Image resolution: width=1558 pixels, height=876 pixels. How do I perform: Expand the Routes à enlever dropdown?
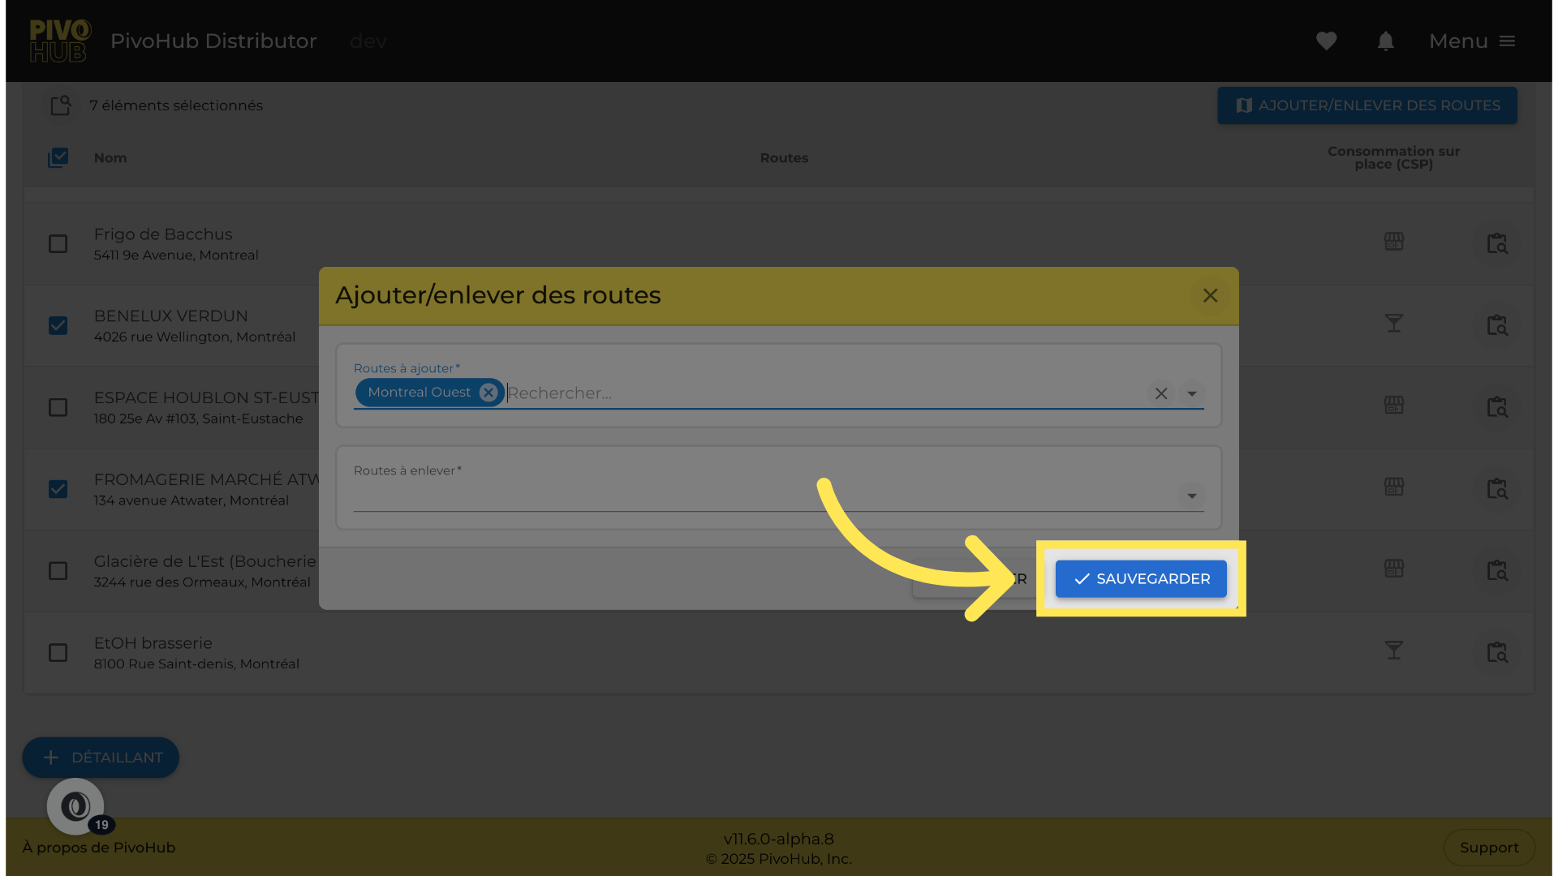pyautogui.click(x=1191, y=496)
